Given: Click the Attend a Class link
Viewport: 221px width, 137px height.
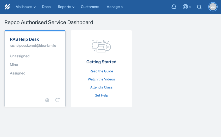Looking at the screenshot, I should click(x=101, y=87).
